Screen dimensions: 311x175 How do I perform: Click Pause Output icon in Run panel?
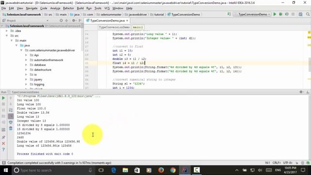pos(3,110)
